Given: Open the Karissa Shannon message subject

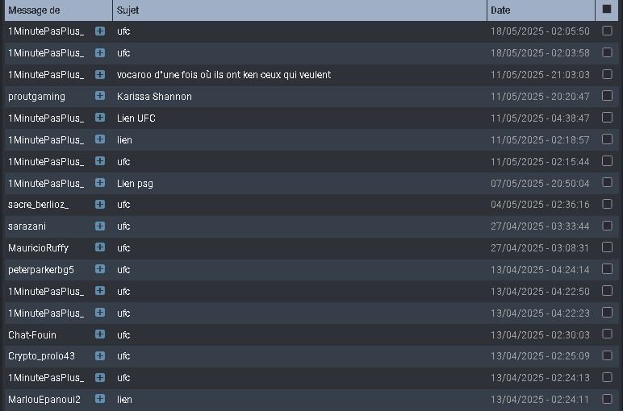Looking at the screenshot, I should 154,97.
